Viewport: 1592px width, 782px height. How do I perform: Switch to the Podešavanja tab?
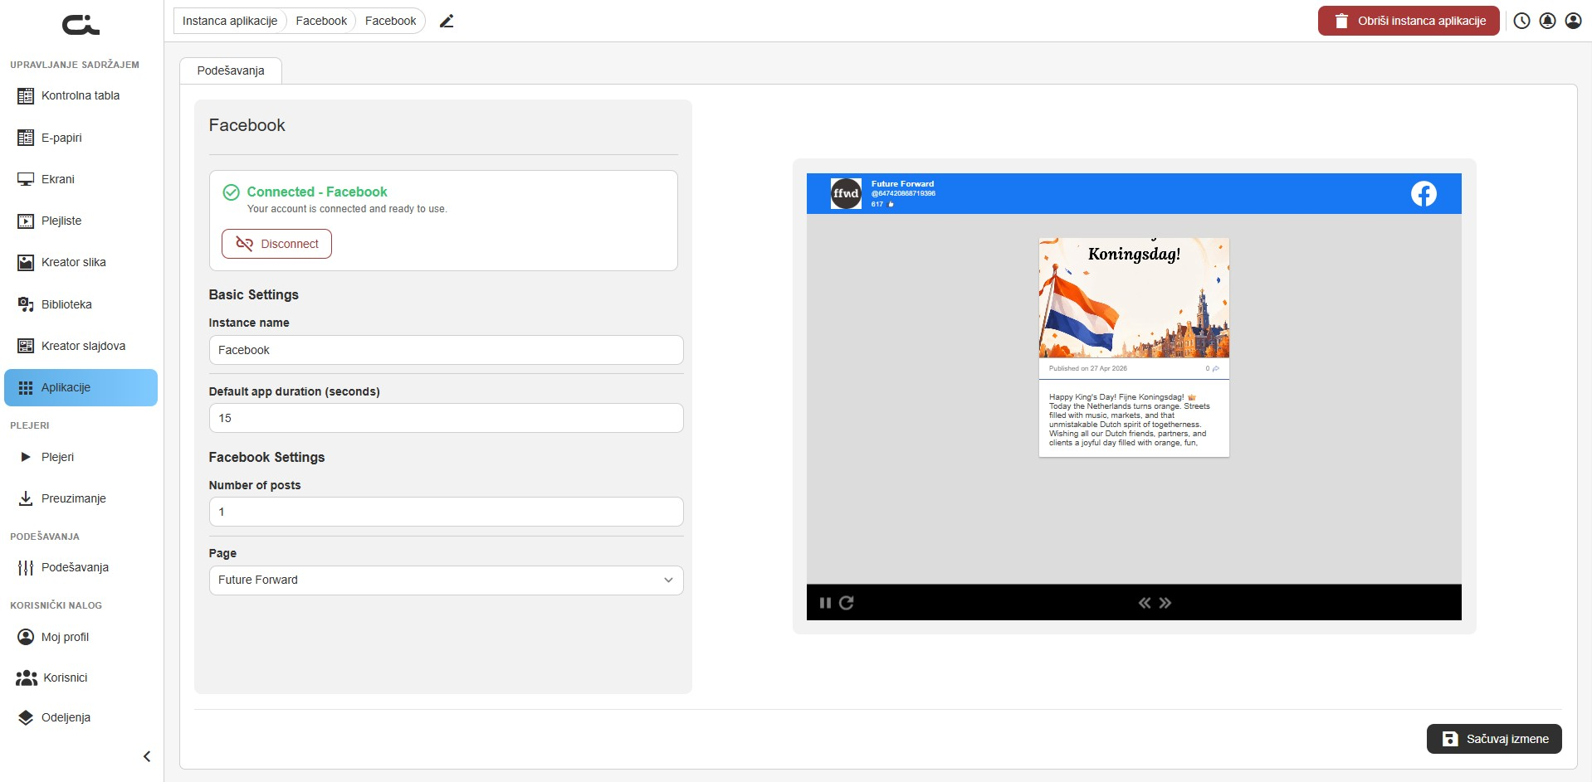[231, 70]
